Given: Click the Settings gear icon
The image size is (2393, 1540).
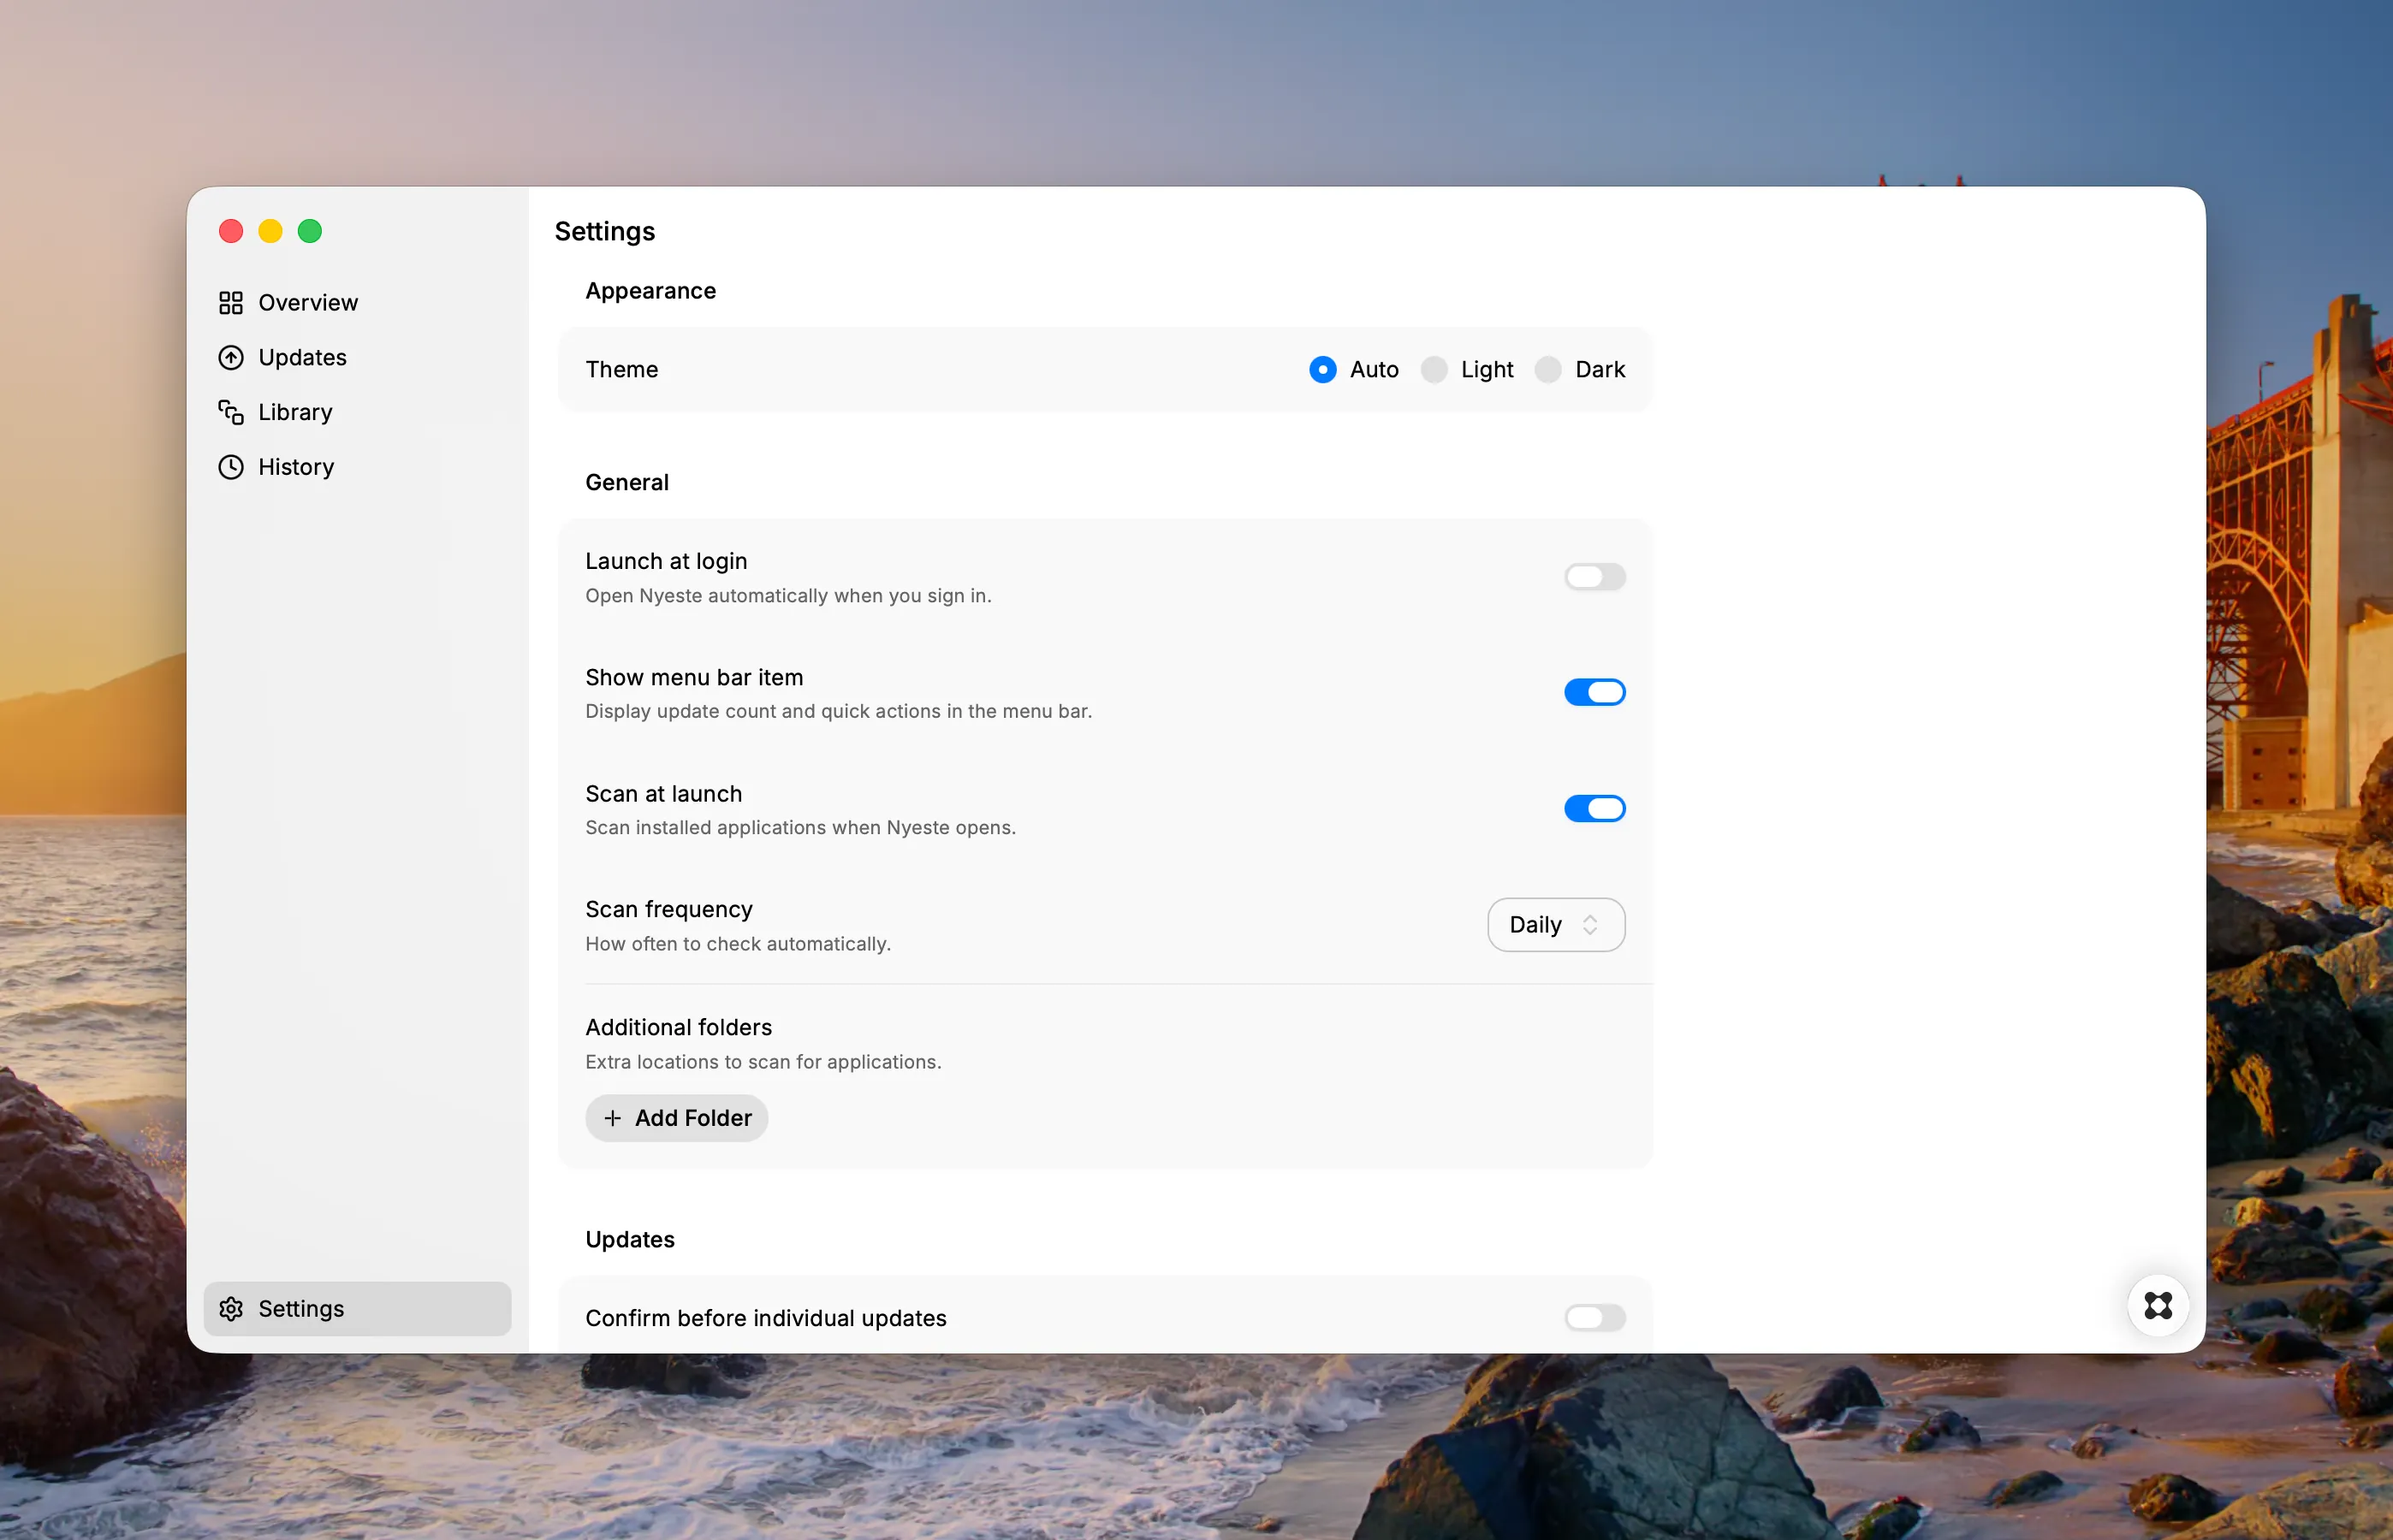Looking at the screenshot, I should point(231,1309).
